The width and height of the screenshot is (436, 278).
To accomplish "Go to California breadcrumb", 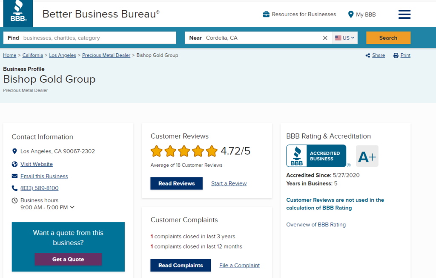I will [32, 55].
